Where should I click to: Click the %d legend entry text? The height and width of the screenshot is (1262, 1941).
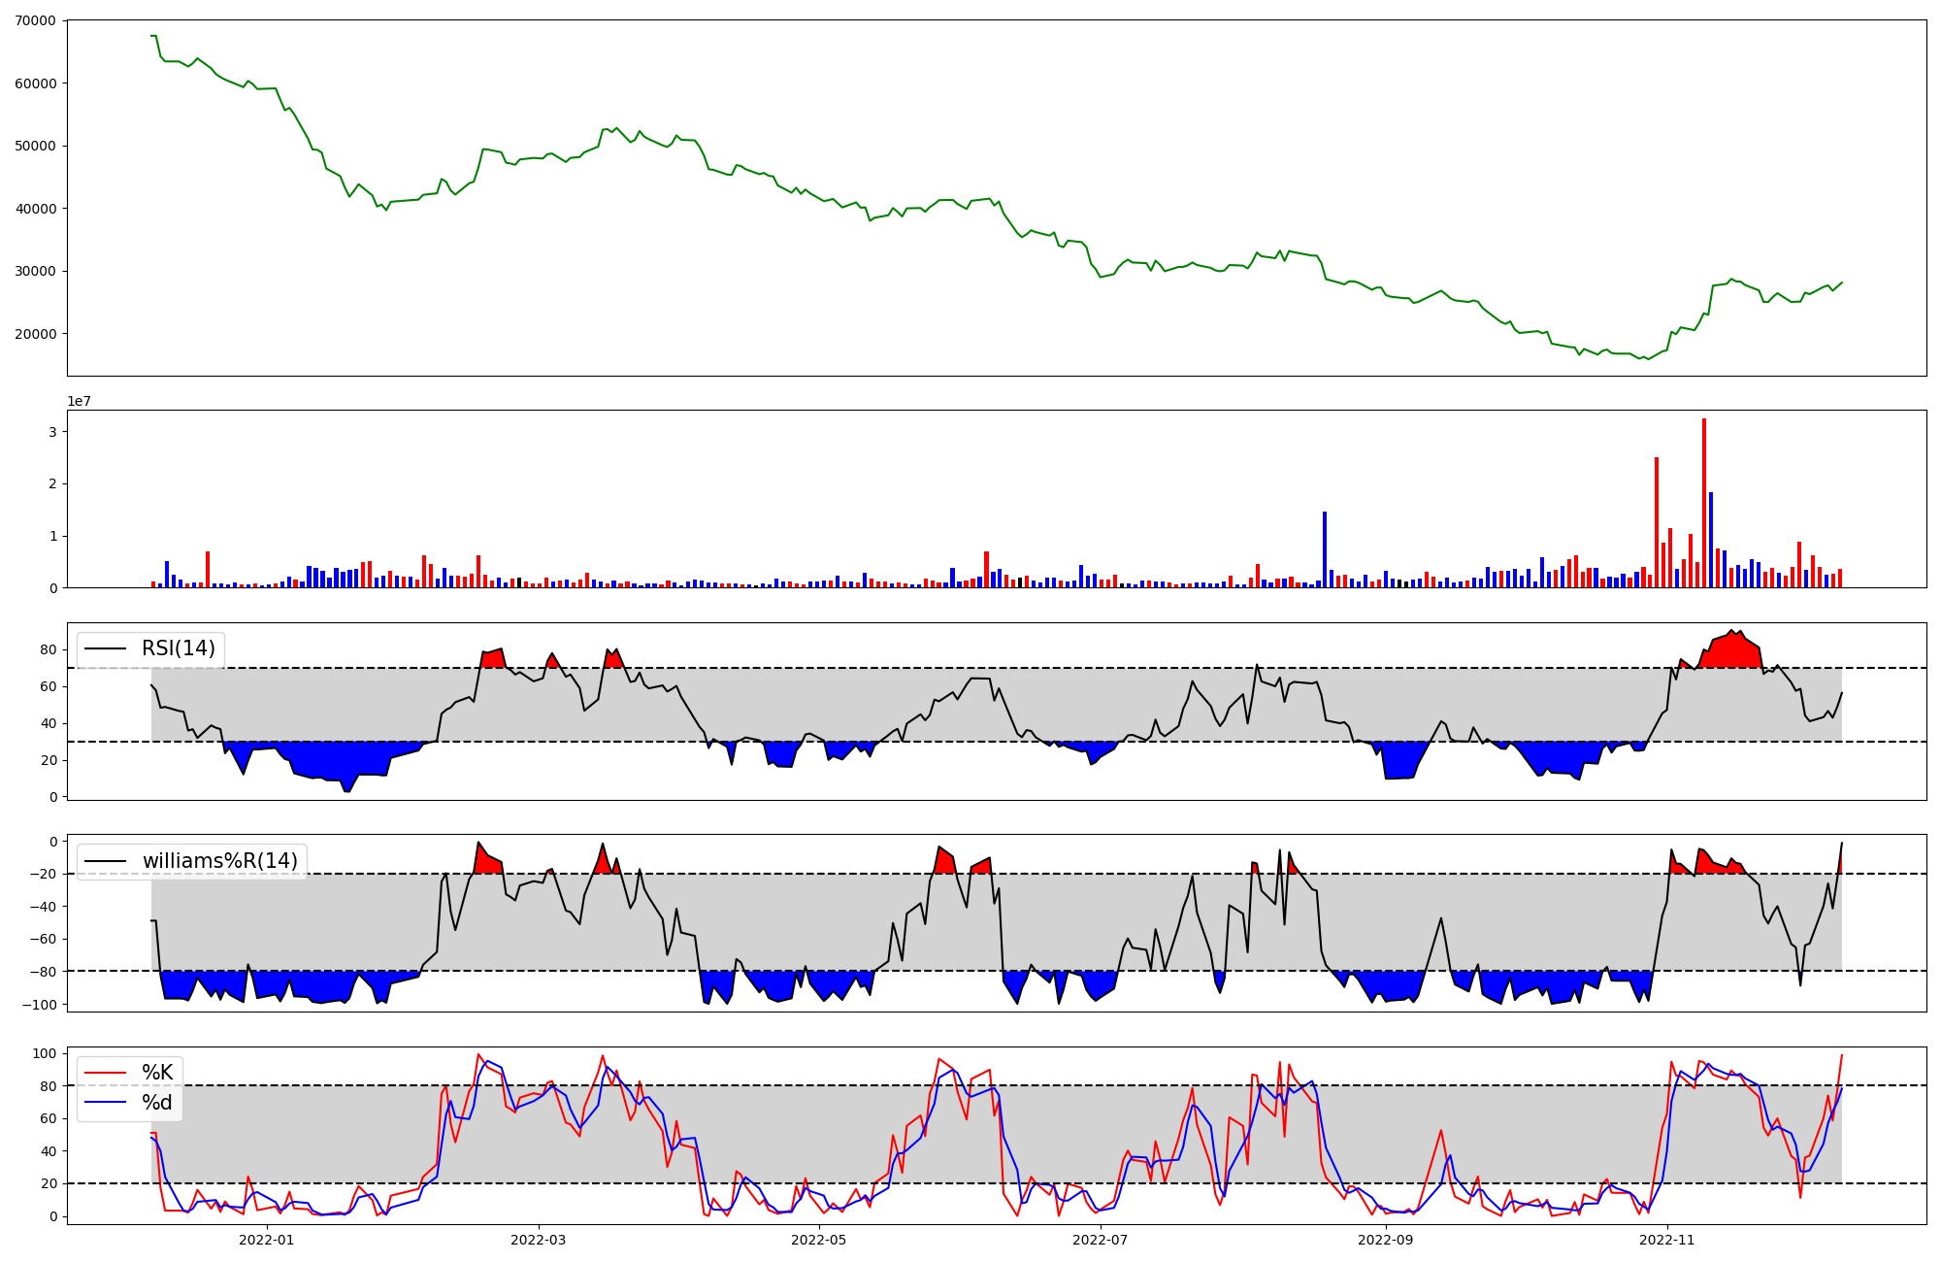(x=157, y=1103)
